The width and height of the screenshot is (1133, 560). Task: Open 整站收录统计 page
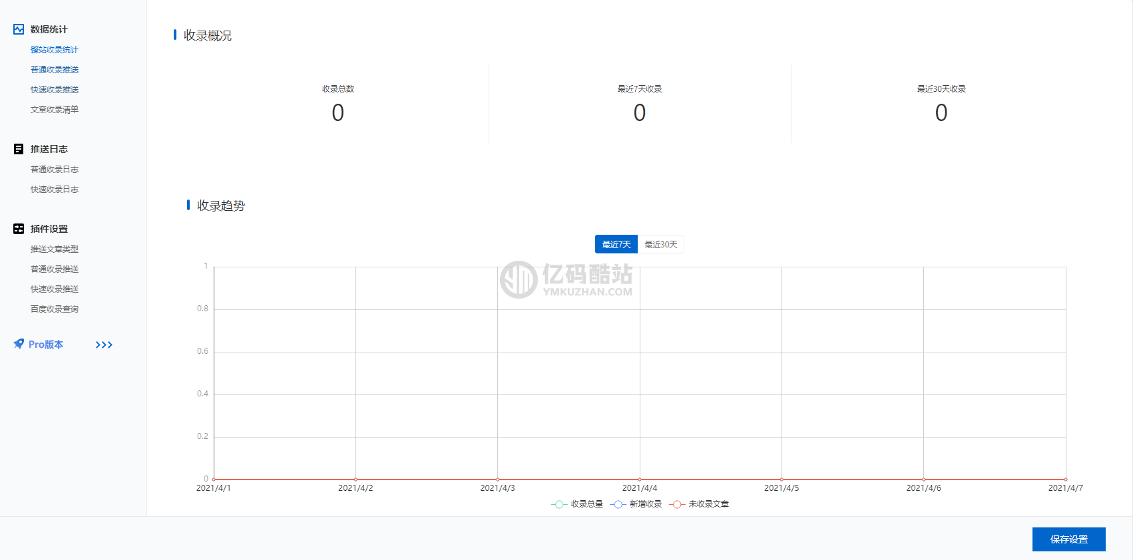click(x=55, y=50)
